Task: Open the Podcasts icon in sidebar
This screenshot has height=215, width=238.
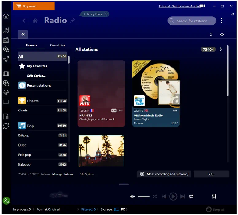Action: [6, 92]
